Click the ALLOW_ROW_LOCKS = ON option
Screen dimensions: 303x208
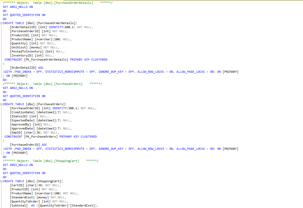[x=150, y=71]
